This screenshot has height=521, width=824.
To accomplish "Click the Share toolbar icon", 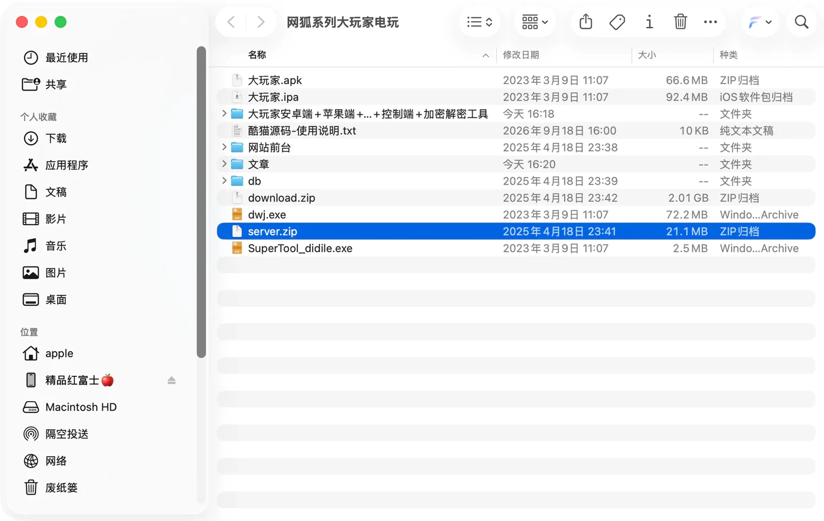I will coord(586,22).
